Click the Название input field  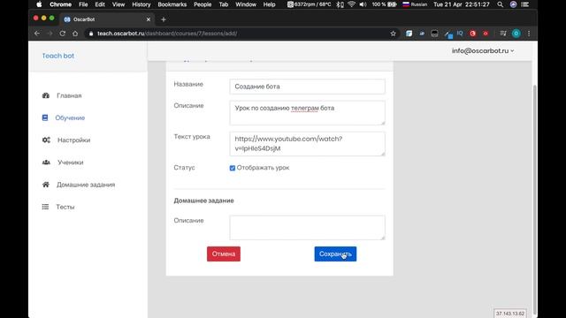point(307,87)
